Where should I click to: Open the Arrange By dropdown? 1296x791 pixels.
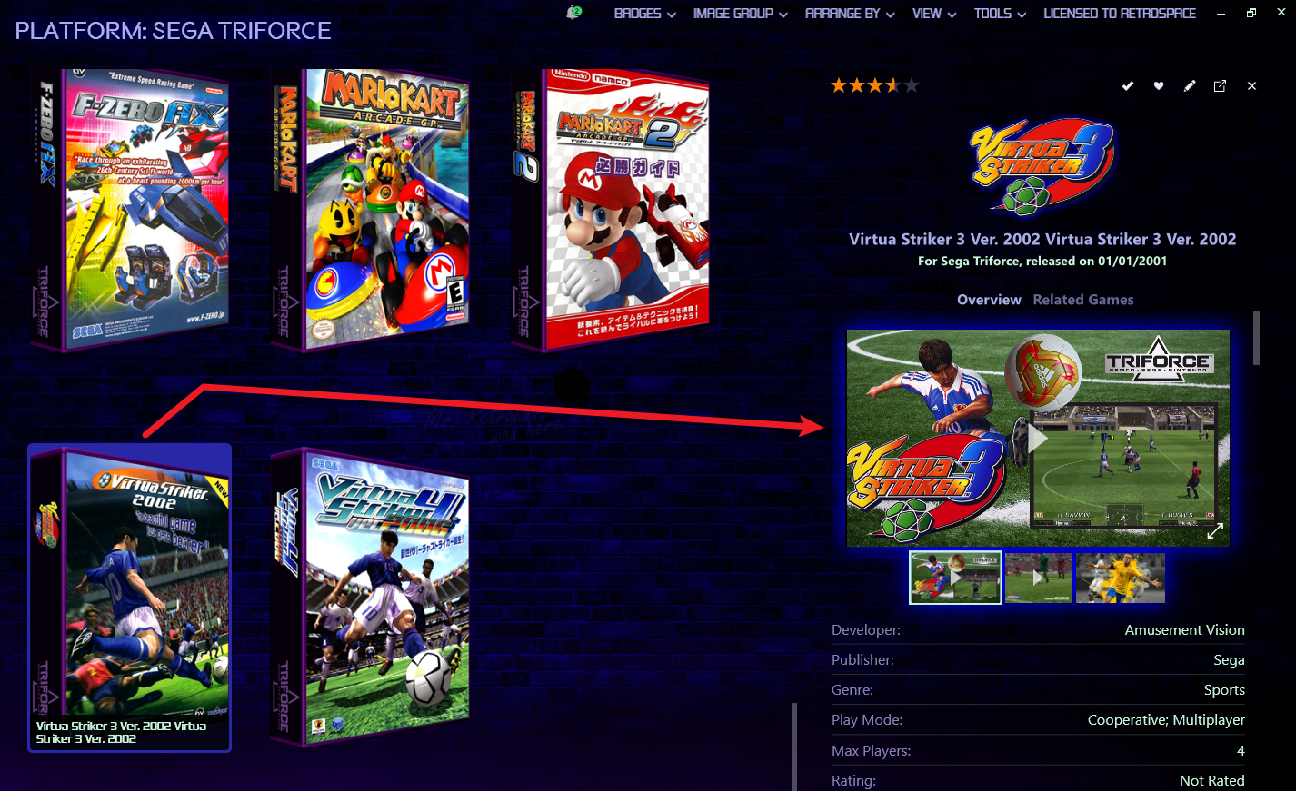[850, 14]
